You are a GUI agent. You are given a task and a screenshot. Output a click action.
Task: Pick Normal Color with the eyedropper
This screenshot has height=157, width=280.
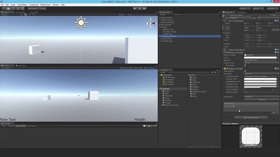[x=278, y=79]
